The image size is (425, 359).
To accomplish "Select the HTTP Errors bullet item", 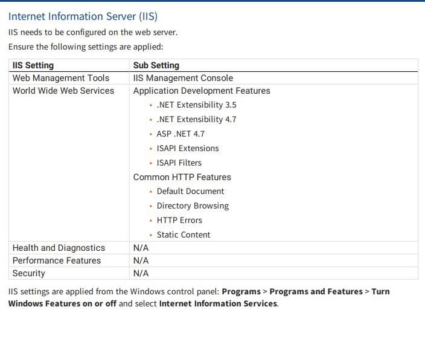I will coord(179,220).
